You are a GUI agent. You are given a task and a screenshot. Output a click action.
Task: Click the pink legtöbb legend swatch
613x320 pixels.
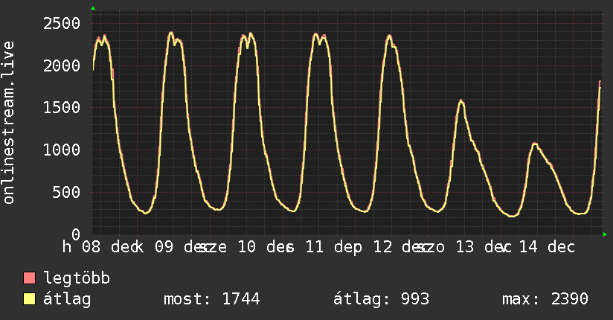(x=29, y=278)
